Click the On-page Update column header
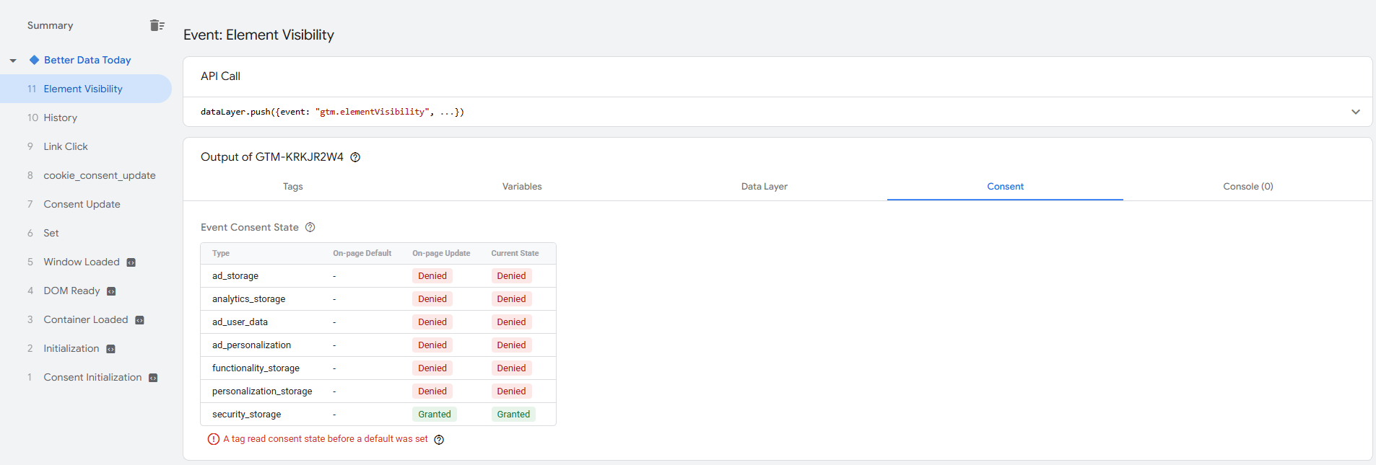This screenshot has width=1376, height=465. (x=441, y=254)
